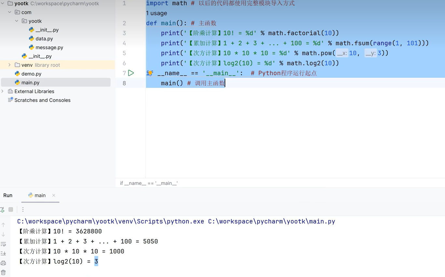This screenshot has height=277, width=445.
Task: Click breadcrumb if __name__ == '__main__'
Action: click(x=149, y=183)
